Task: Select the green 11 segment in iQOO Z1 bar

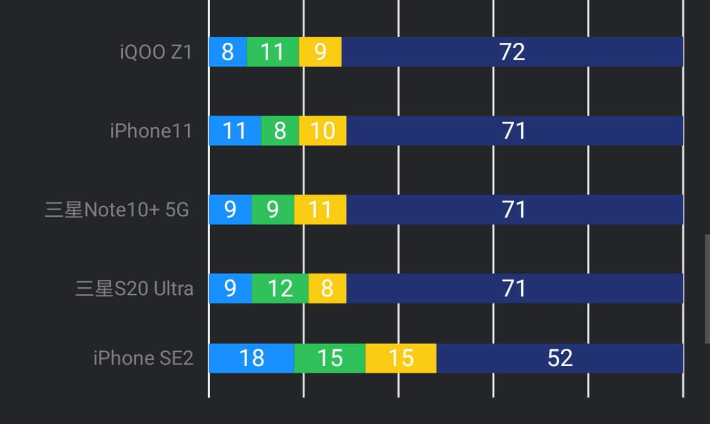Action: (x=273, y=52)
